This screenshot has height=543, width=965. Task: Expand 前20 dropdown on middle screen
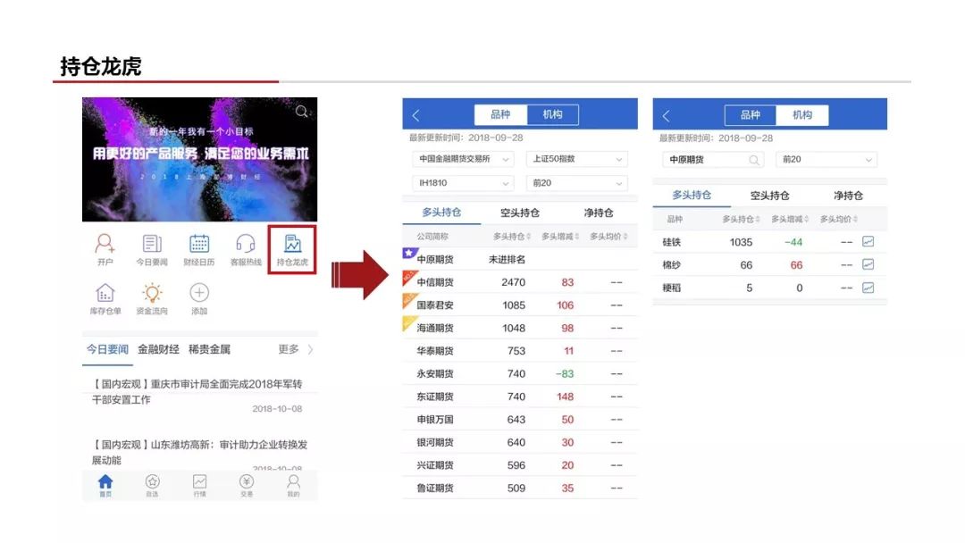click(x=576, y=183)
